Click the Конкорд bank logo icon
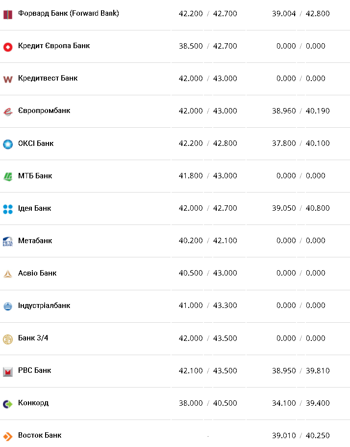350x447 pixels. coord(8,404)
